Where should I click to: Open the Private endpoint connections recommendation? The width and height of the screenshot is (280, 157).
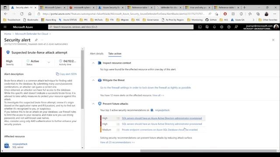click(160, 130)
